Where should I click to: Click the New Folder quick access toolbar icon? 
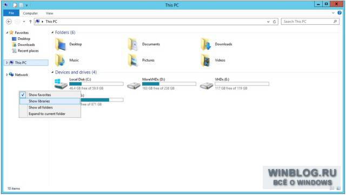tap(21, 5)
